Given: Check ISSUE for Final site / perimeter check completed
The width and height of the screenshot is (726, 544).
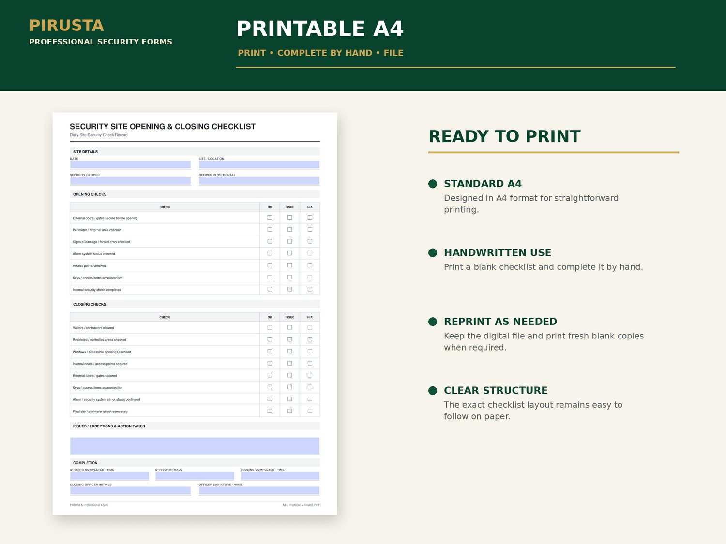Looking at the screenshot, I should (x=290, y=411).
